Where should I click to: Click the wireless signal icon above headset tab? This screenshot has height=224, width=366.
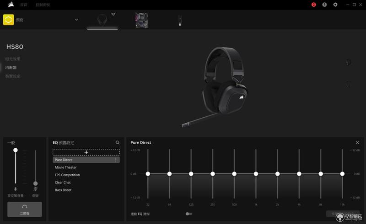coord(113,15)
